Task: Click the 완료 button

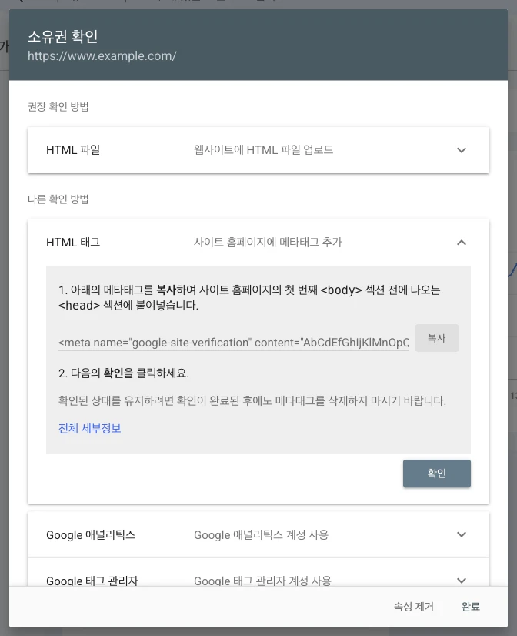Action: click(470, 607)
